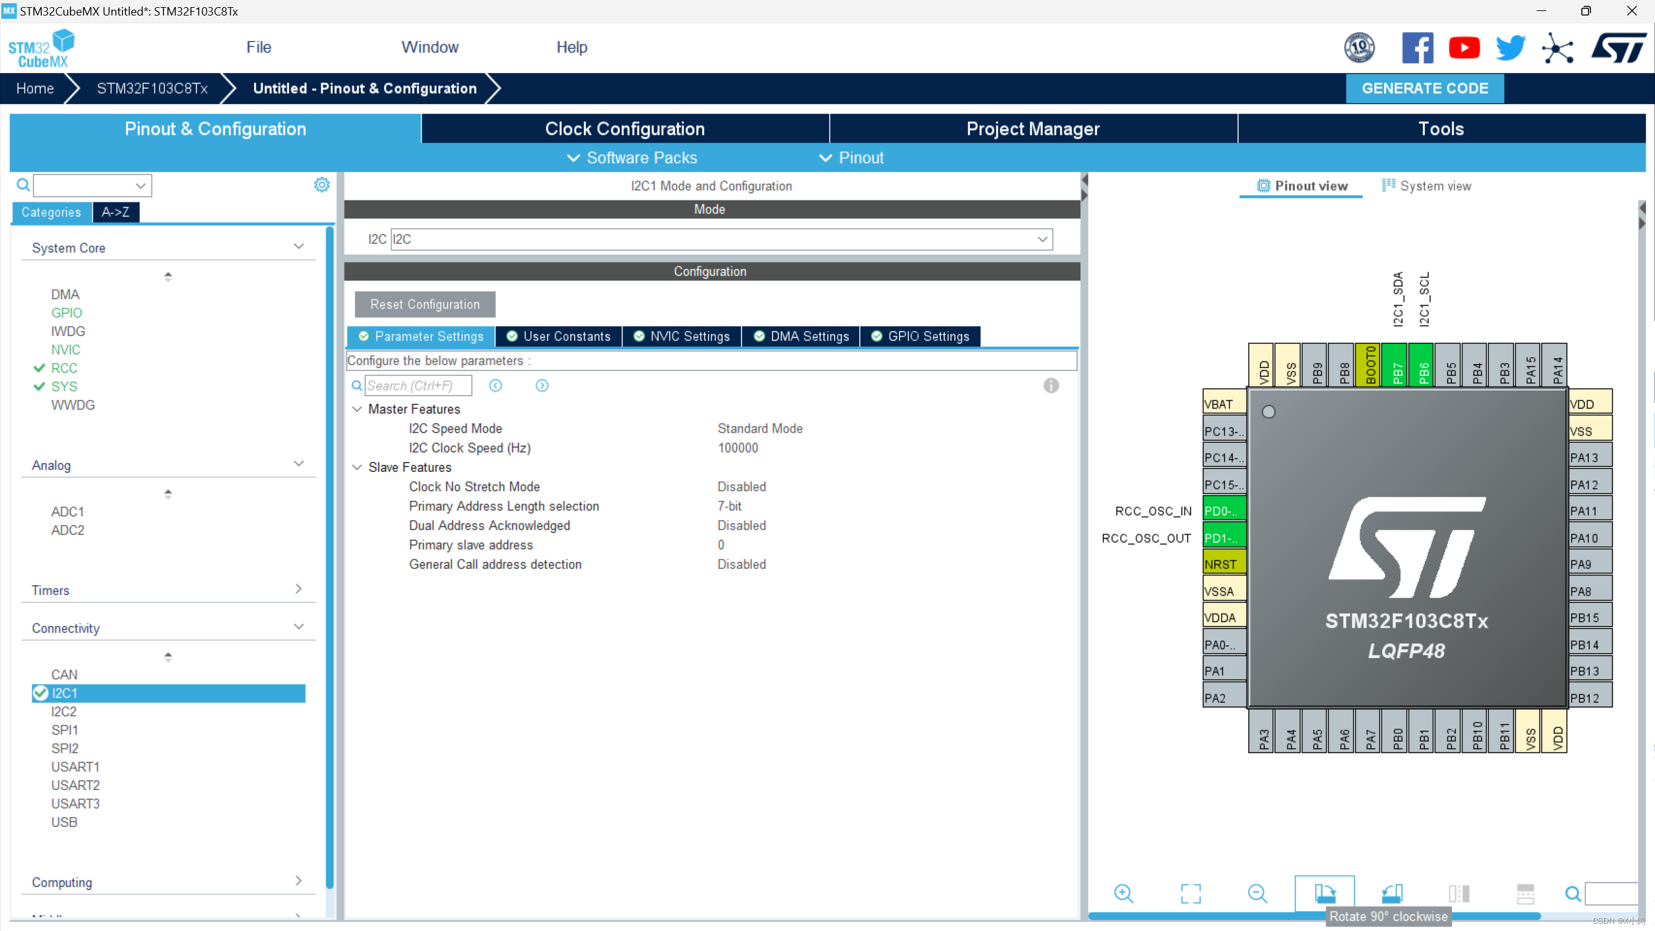Open the ST YouTube channel icon
The image size is (1655, 931).
(1464, 48)
